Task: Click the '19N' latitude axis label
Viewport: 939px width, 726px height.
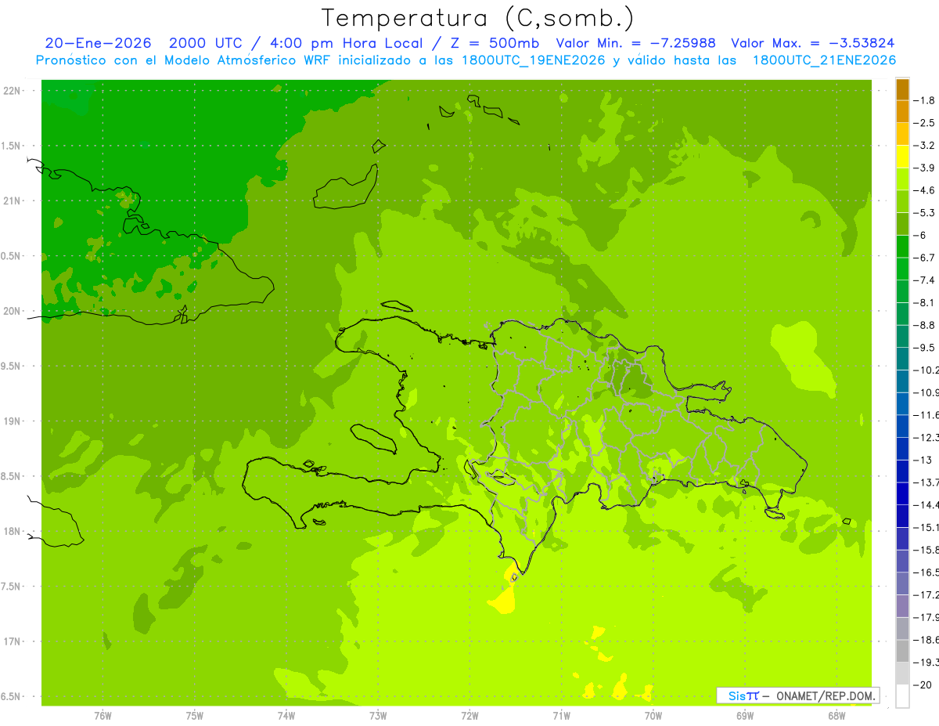Action: tap(11, 421)
